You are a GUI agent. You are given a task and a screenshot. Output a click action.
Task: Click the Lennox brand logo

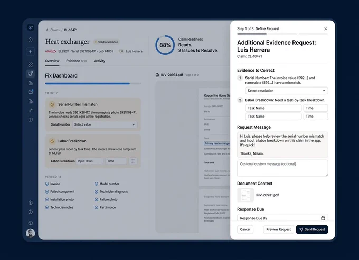click(x=50, y=51)
